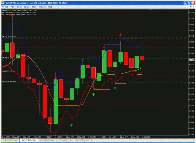196x143 pixels.
Task: Select the red down arrow above the 30 Jun candle
Action: point(12,15)
